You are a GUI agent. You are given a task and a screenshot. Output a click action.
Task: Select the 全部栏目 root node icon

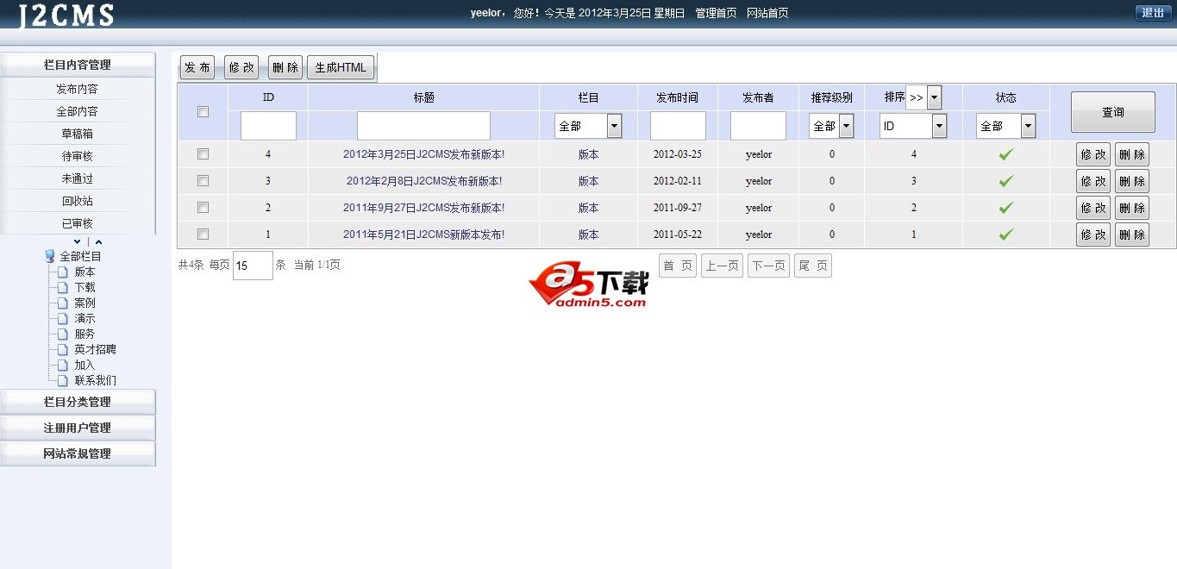pos(50,255)
